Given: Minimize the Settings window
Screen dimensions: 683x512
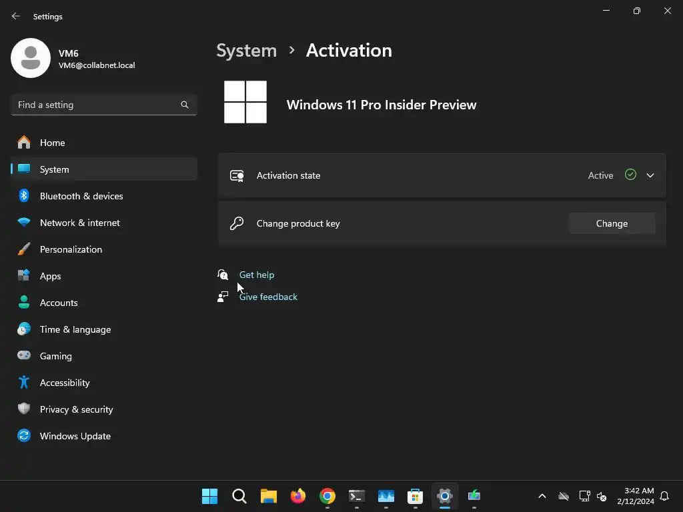Looking at the screenshot, I should point(606,11).
